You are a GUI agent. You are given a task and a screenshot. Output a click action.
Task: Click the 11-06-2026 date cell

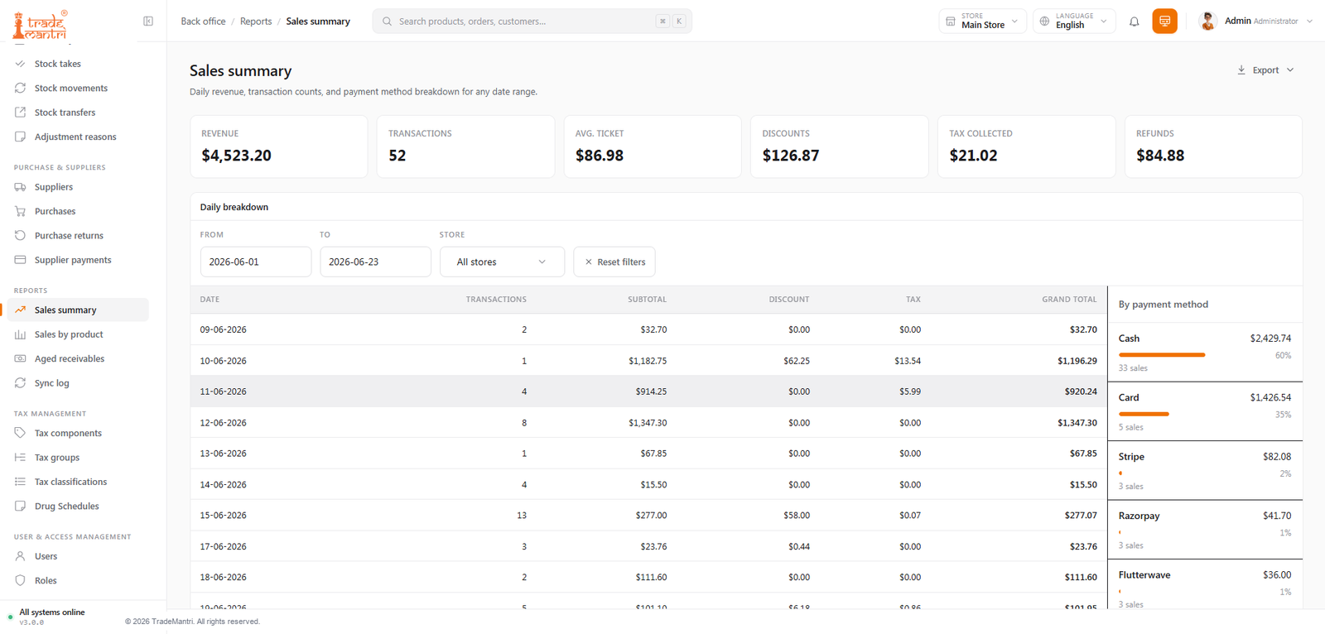(224, 391)
